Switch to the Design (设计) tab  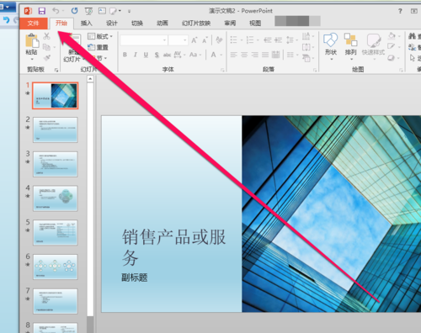point(112,23)
